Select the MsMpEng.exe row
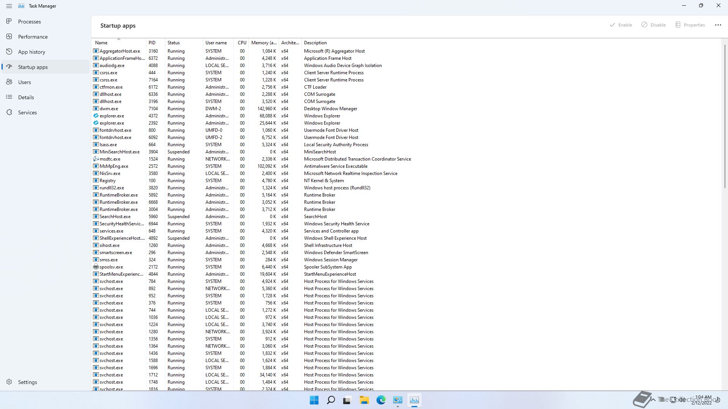 406,166
